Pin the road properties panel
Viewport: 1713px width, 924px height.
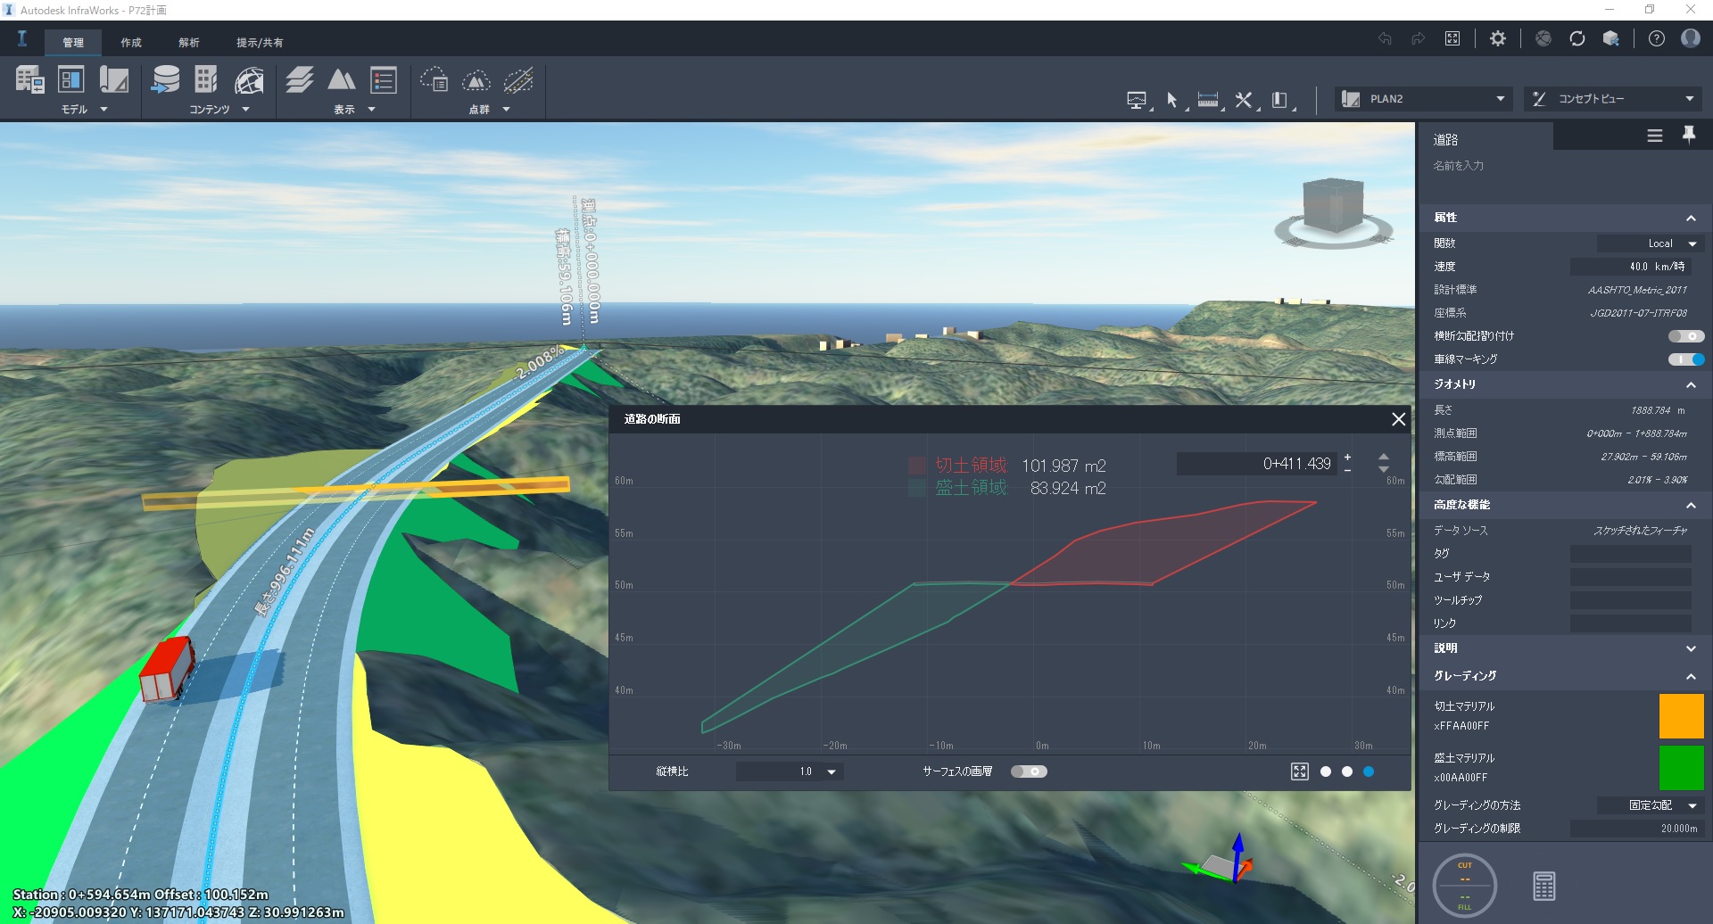click(x=1689, y=135)
